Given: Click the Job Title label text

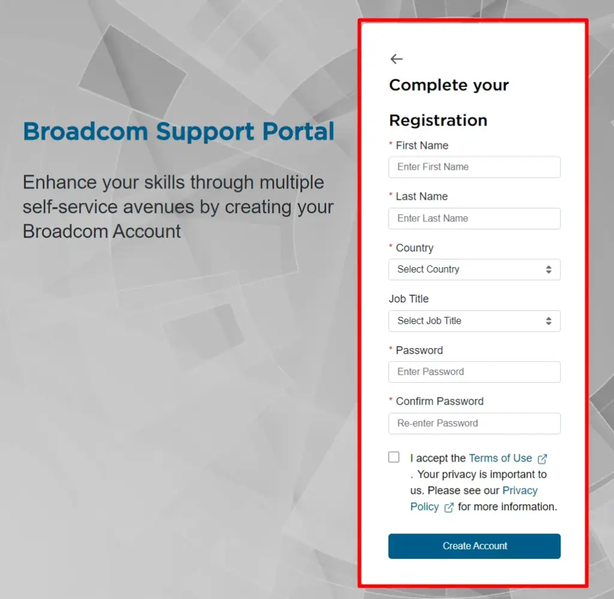Looking at the screenshot, I should click(x=408, y=299).
